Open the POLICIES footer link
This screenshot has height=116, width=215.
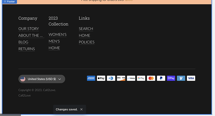click(87, 42)
